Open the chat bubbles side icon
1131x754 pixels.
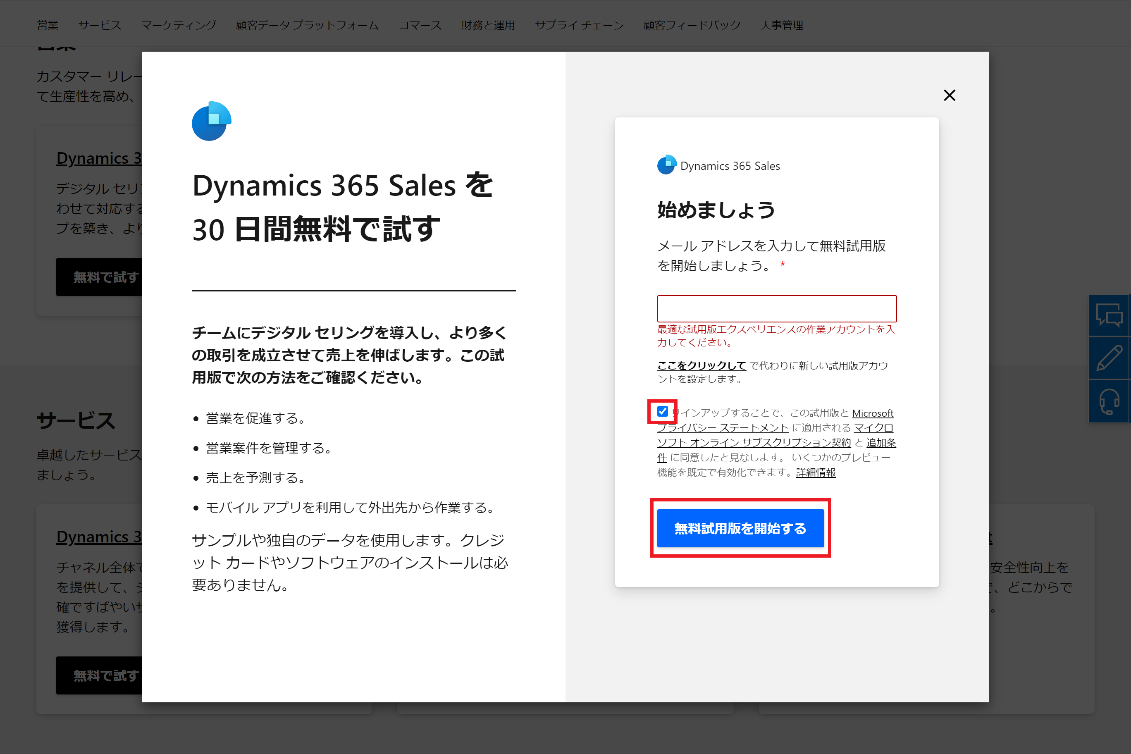click(1109, 315)
